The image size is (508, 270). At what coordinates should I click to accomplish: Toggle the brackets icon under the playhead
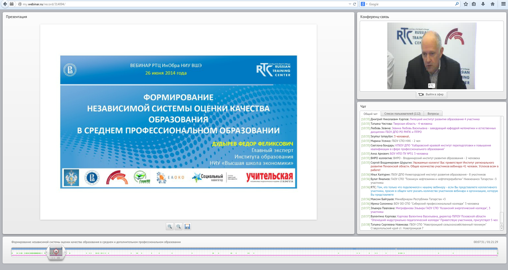[x=53, y=258]
